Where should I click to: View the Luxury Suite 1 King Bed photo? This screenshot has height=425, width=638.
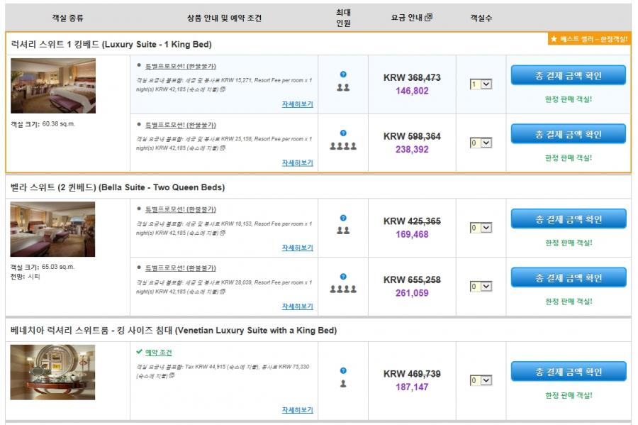(x=52, y=86)
